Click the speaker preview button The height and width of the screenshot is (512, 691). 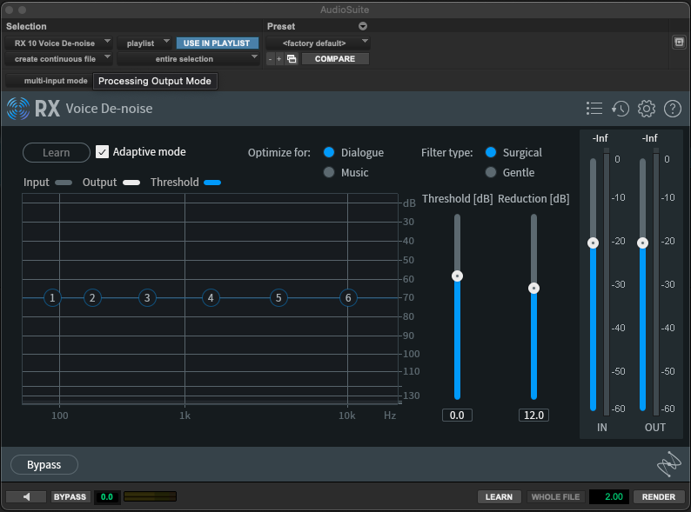point(26,496)
